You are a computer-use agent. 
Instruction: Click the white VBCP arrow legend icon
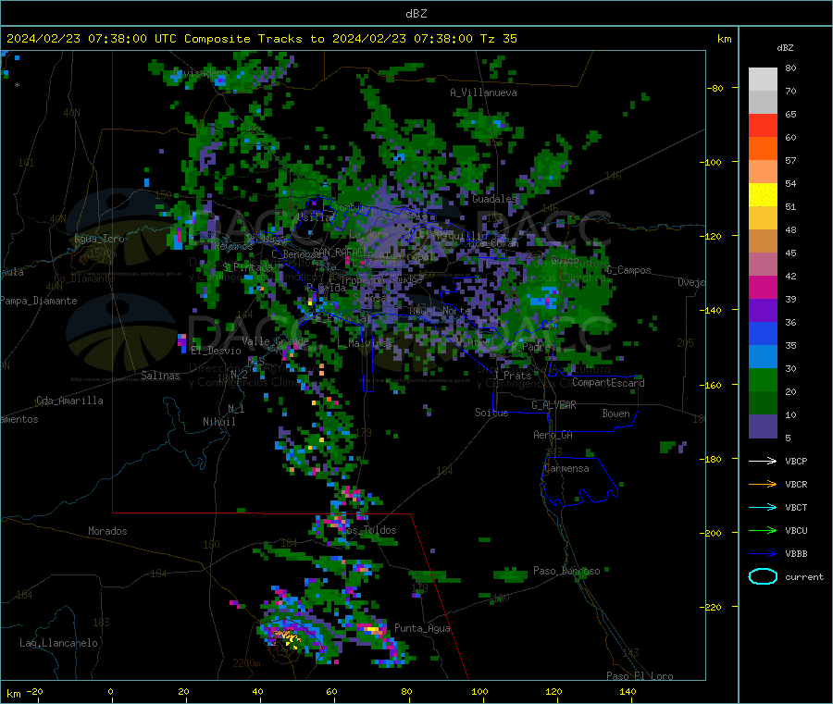point(763,461)
